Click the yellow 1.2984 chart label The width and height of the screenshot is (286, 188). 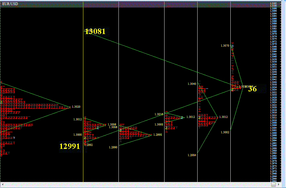point(192,155)
